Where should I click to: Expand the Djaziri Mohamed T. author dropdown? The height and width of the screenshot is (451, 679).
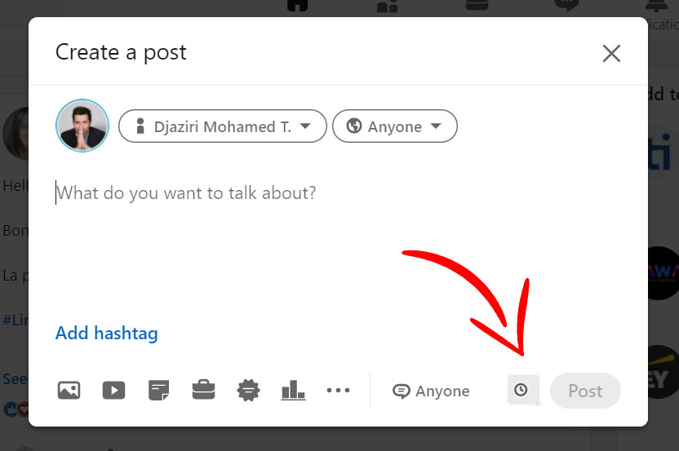click(x=223, y=126)
